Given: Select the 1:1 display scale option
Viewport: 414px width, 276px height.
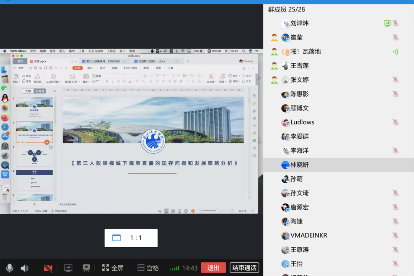Looking at the screenshot, I should pyautogui.click(x=131, y=238).
